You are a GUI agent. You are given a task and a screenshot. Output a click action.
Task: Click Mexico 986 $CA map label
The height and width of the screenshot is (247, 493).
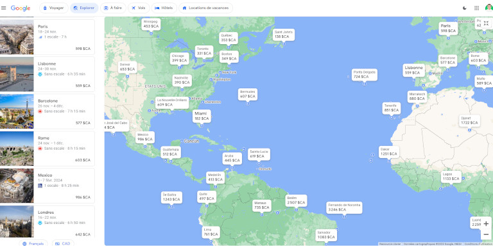145,137
